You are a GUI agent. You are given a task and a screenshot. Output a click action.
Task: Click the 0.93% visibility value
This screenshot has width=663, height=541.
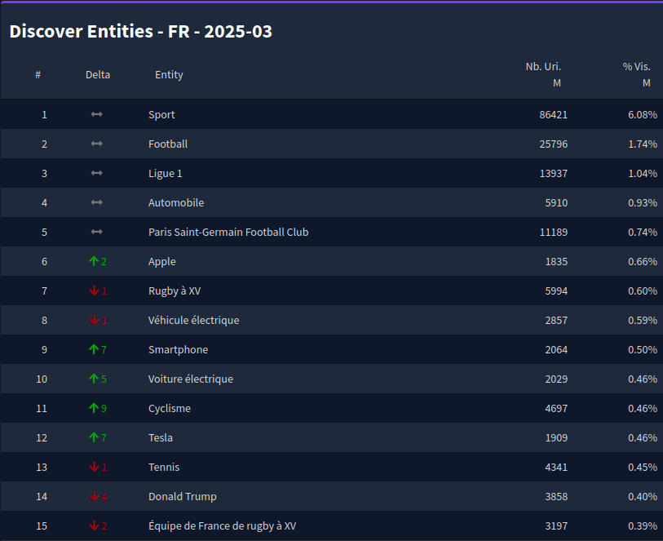tap(643, 203)
